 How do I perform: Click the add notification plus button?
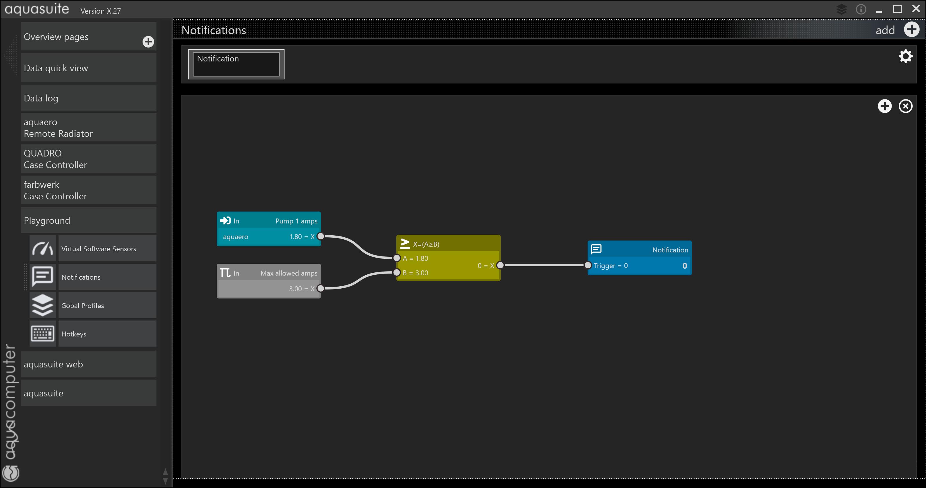coord(911,30)
